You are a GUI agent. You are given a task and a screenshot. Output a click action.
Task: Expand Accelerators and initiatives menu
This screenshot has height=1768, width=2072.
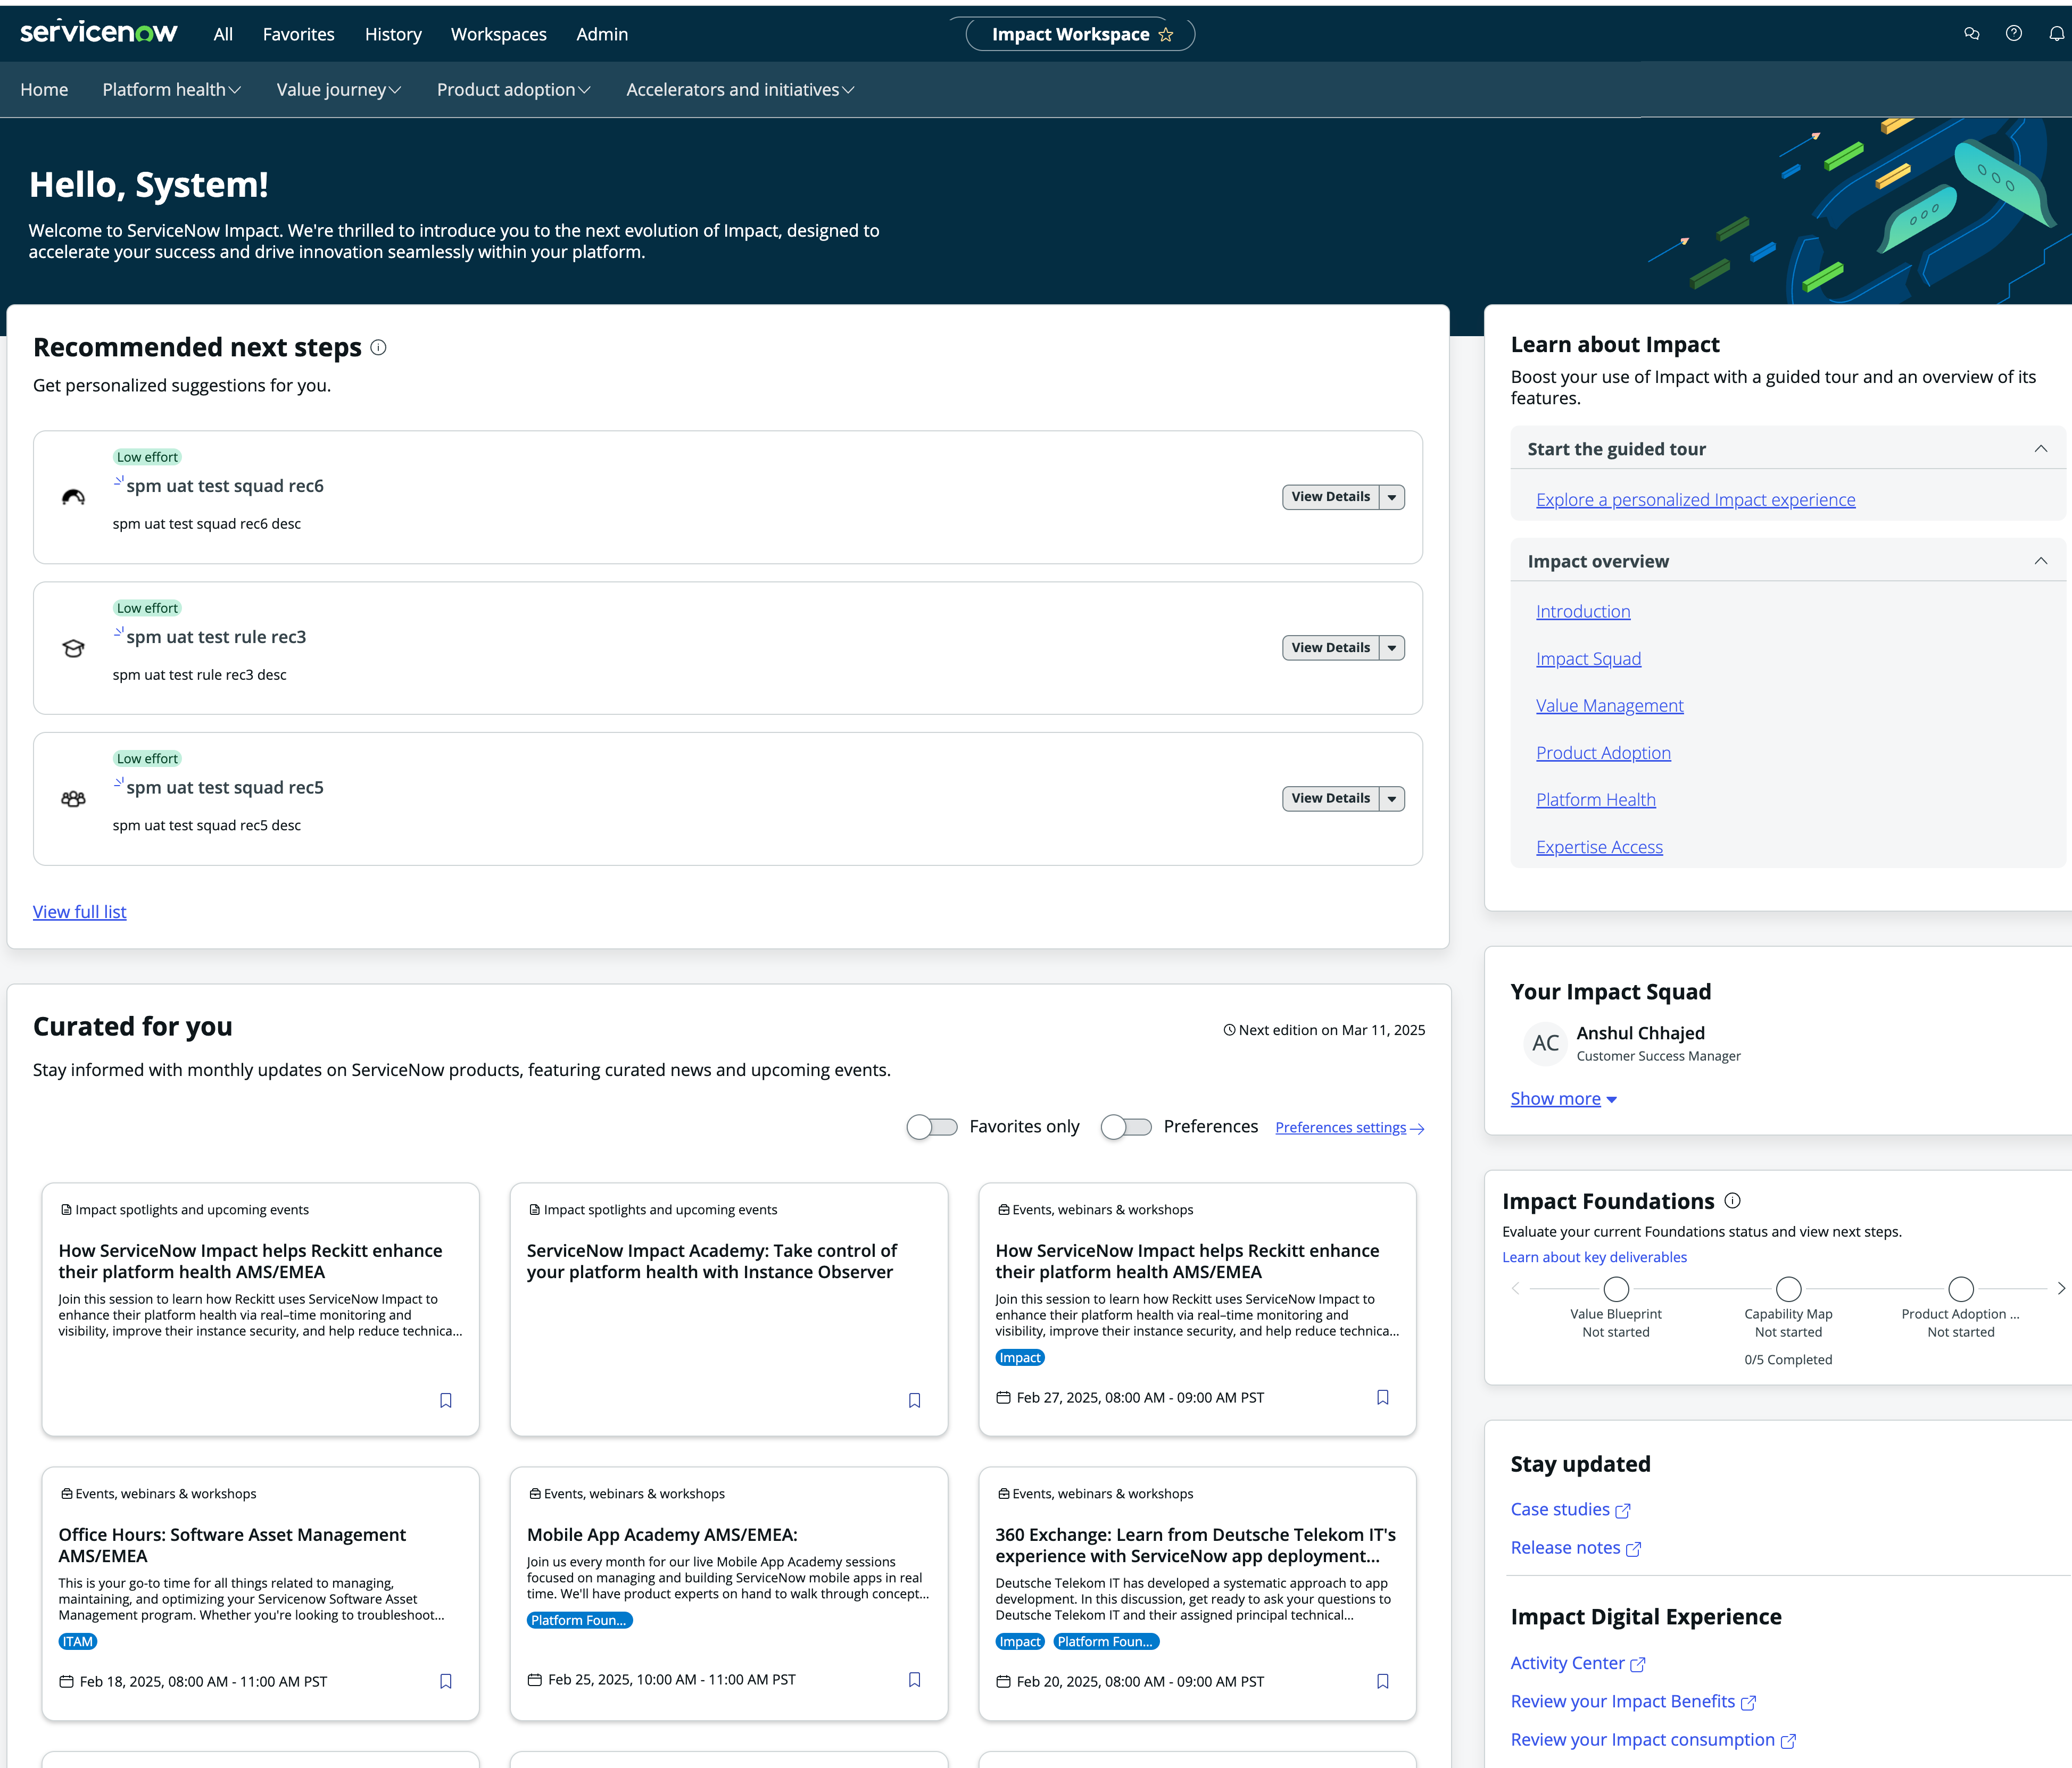pyautogui.click(x=740, y=90)
